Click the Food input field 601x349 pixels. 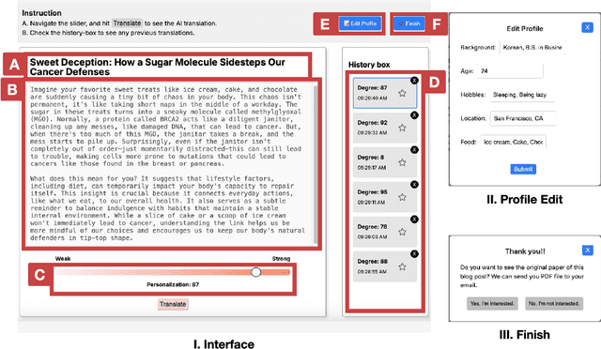coord(514,142)
